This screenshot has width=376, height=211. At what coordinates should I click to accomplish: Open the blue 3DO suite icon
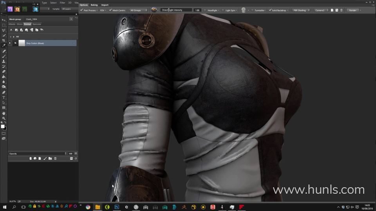coord(36,9)
